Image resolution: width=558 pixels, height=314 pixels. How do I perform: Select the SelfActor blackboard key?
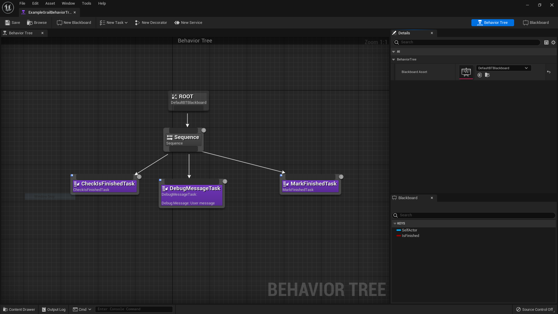point(409,230)
